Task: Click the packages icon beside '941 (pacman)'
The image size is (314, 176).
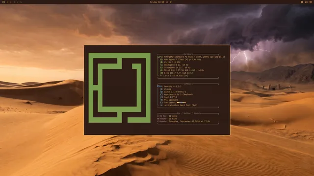Action: point(161,100)
